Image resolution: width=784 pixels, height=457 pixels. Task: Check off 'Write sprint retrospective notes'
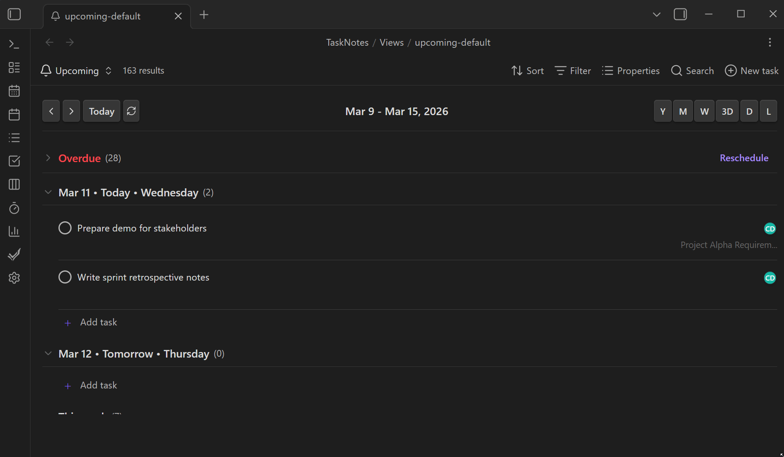[65, 277]
